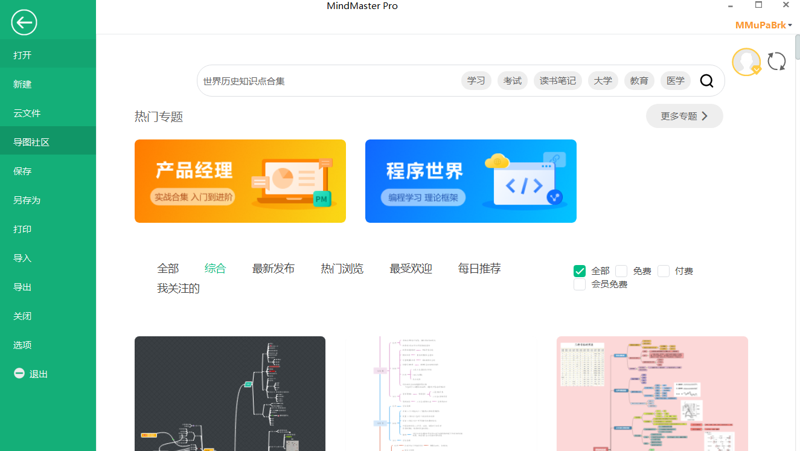Select 导图社区 in the sidebar

48,142
